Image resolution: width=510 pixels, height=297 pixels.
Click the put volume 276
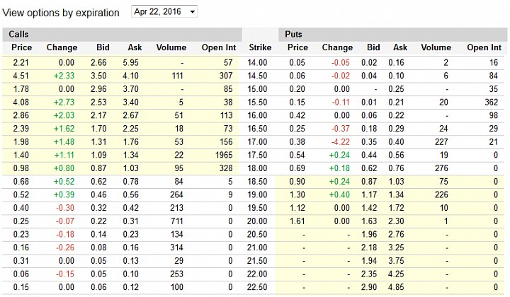tap(441, 168)
